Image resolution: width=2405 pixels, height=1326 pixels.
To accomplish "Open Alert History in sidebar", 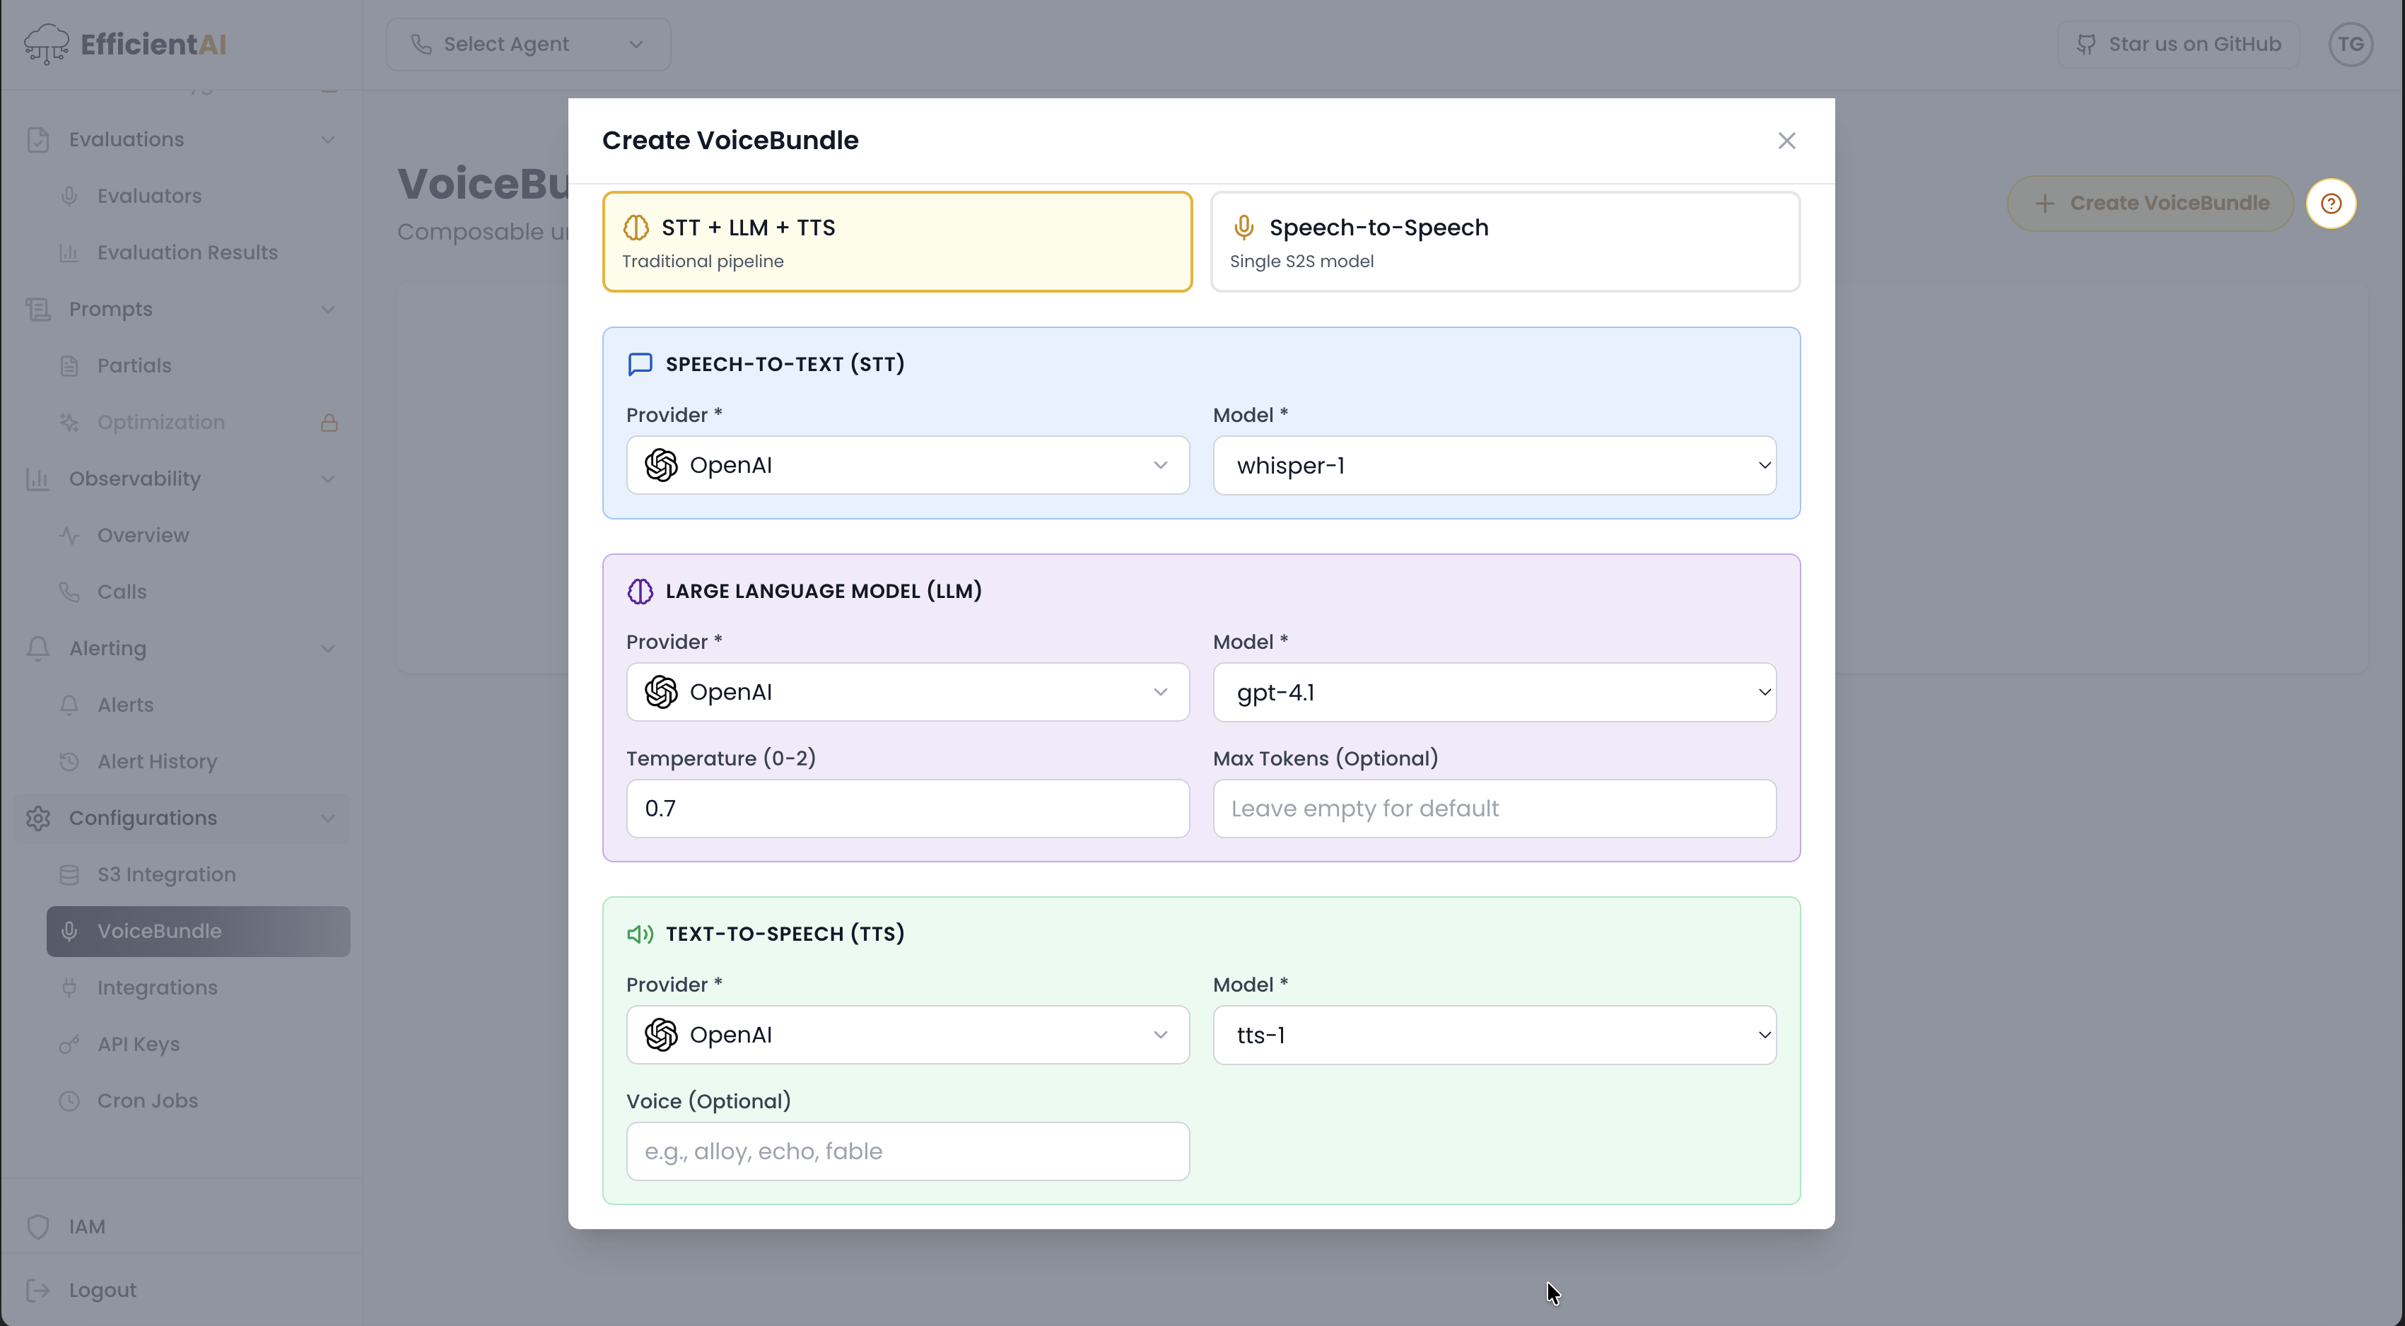I will click(x=198, y=761).
